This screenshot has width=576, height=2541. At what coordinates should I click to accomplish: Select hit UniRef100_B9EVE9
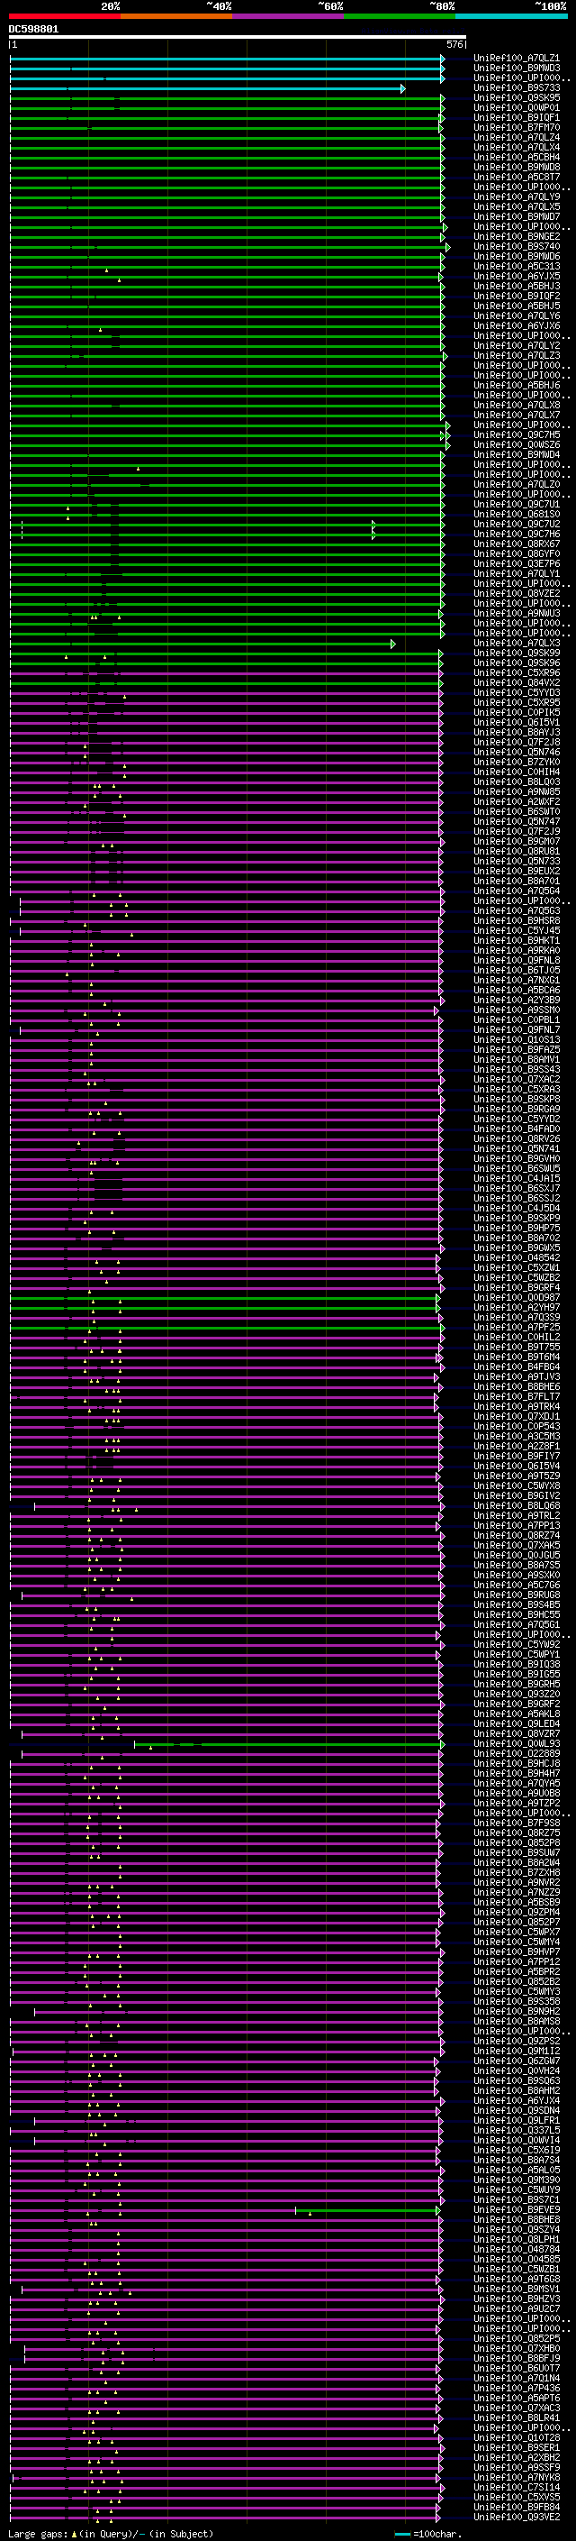tap(517, 2208)
